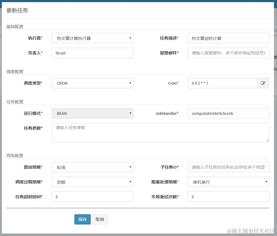Focus the 报警邮件 input field
The height and width of the screenshot is (236, 277).
pyautogui.click(x=228, y=53)
